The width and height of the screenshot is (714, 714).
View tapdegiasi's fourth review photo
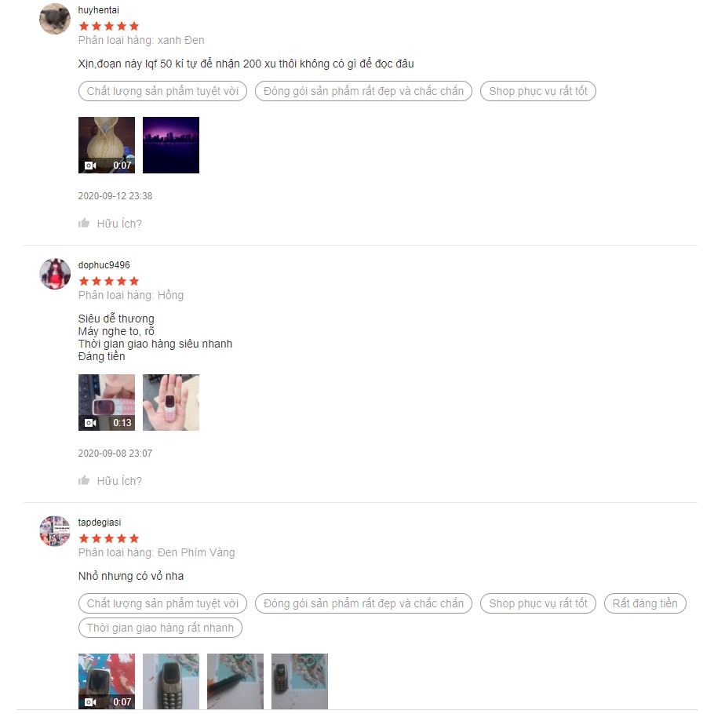click(x=300, y=682)
